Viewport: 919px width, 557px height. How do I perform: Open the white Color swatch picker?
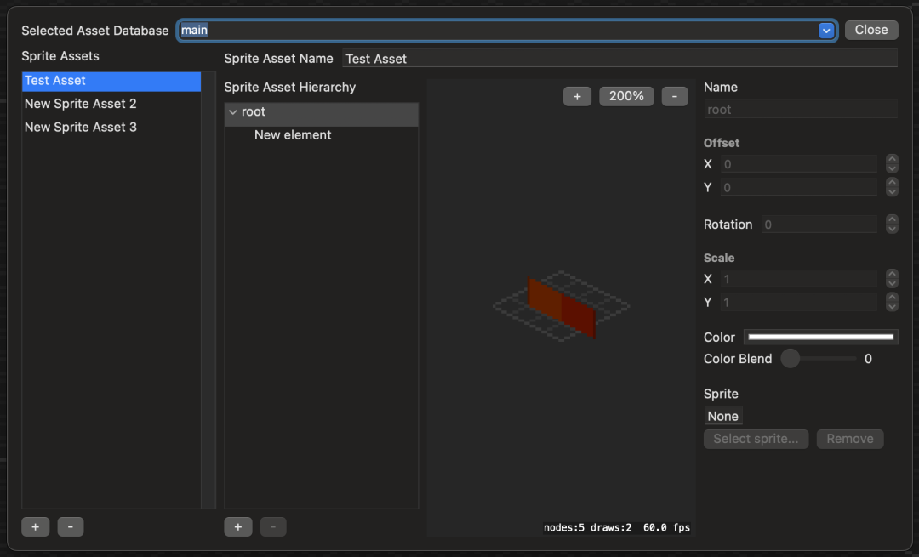point(820,337)
